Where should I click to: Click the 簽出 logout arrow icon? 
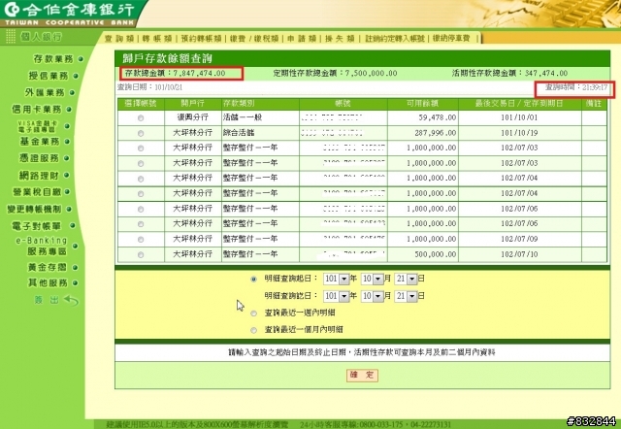tap(71, 300)
